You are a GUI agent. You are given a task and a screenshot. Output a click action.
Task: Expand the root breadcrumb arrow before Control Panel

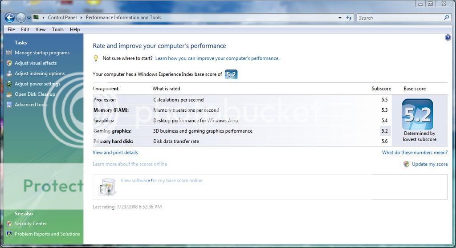(x=43, y=18)
